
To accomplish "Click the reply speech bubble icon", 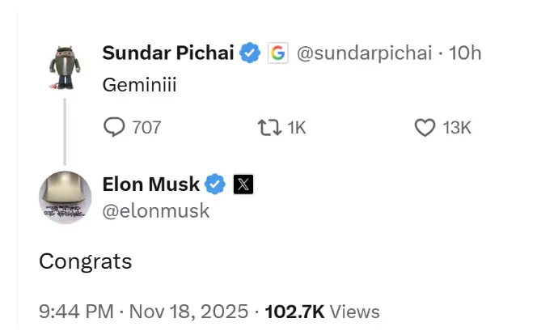I will (x=115, y=127).
